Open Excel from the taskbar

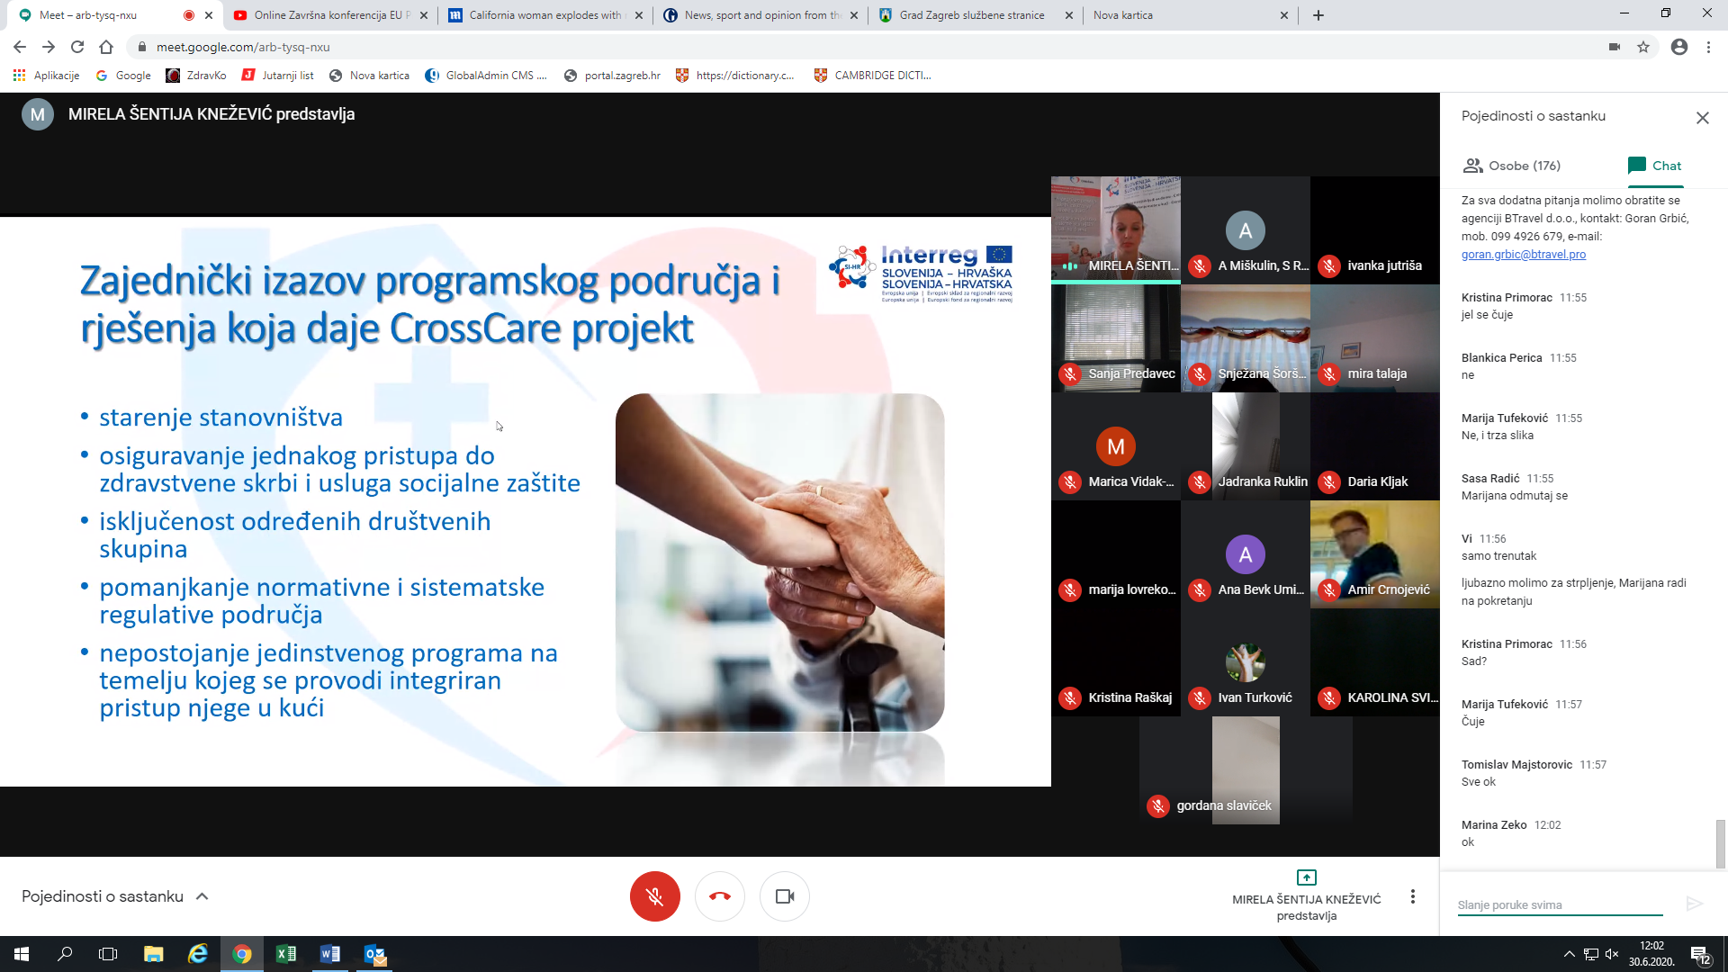286,954
